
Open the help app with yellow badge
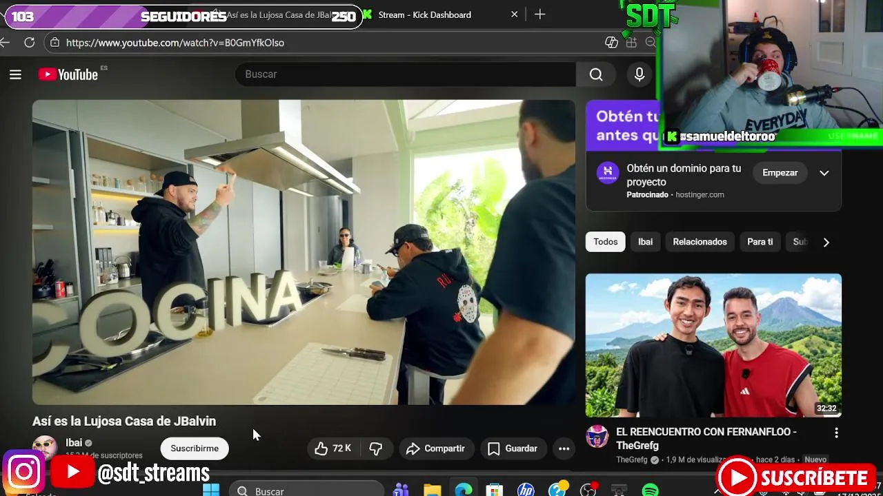point(557,490)
